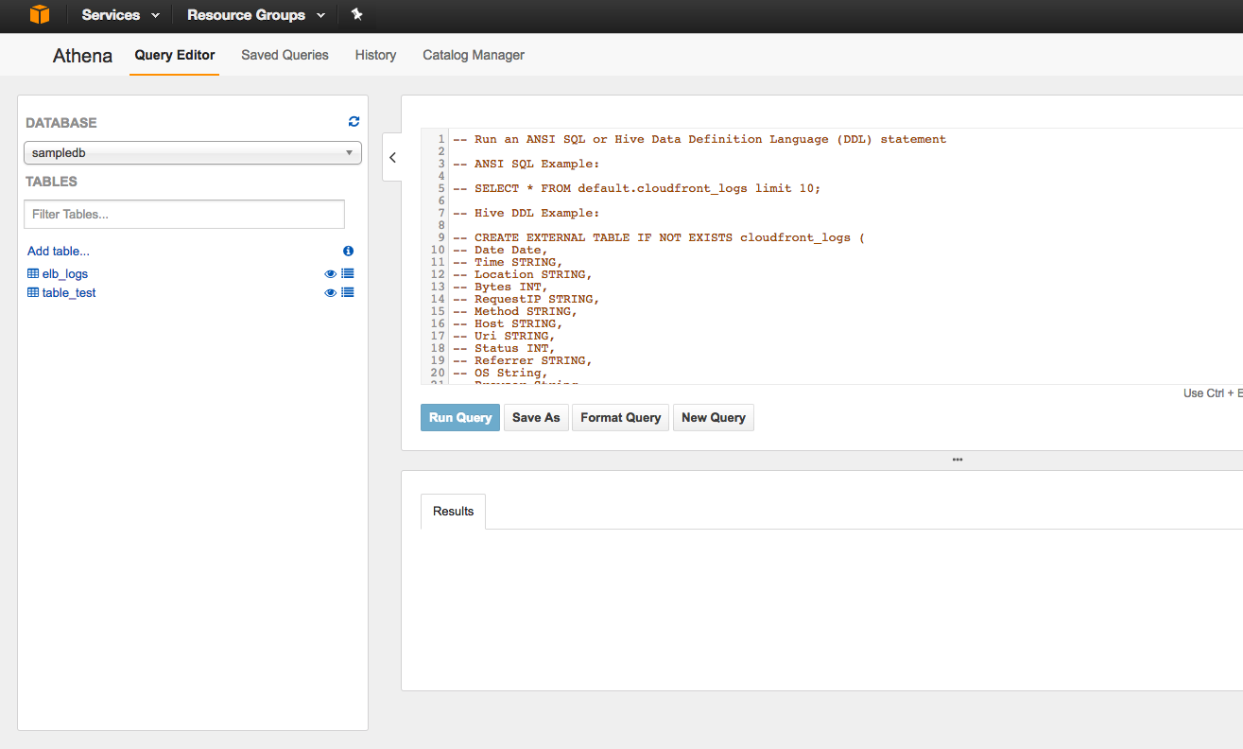Select the Results tab
Image resolution: width=1243 pixels, height=749 pixels.
click(x=453, y=512)
